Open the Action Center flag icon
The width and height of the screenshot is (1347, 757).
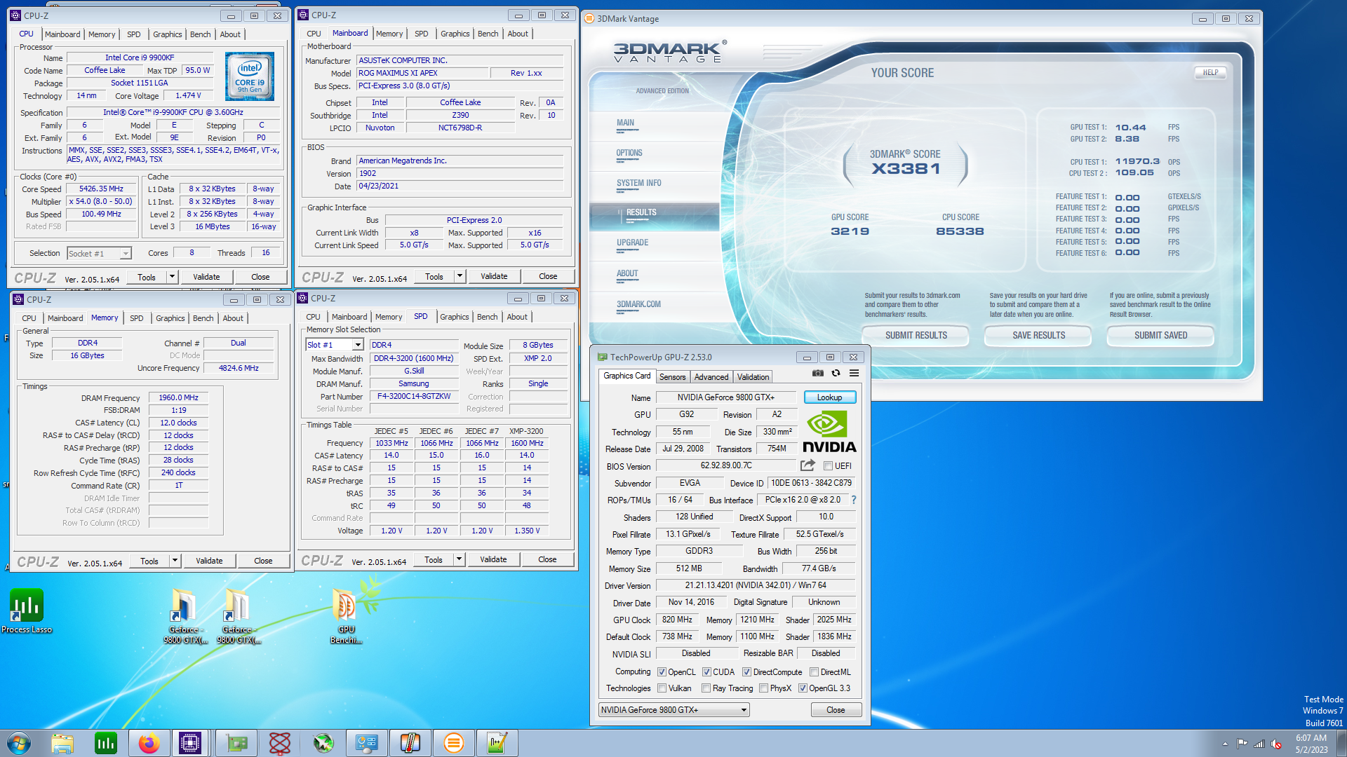1242,744
